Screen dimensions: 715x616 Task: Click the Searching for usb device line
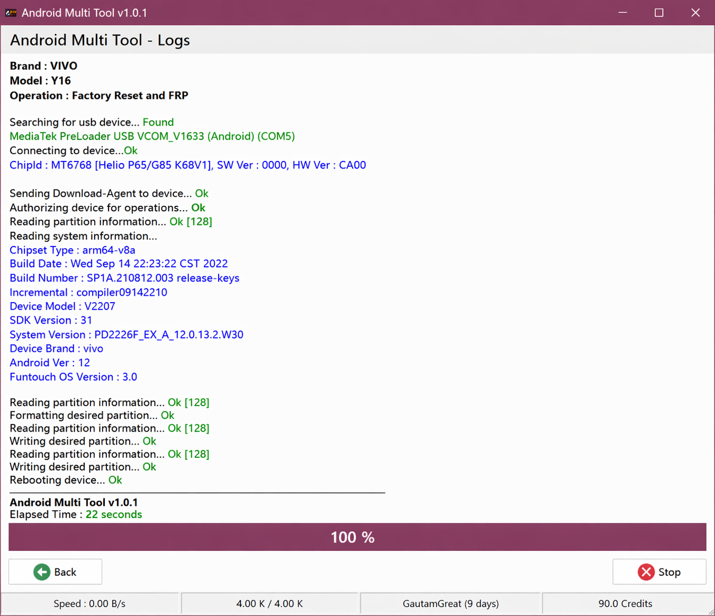coord(92,122)
